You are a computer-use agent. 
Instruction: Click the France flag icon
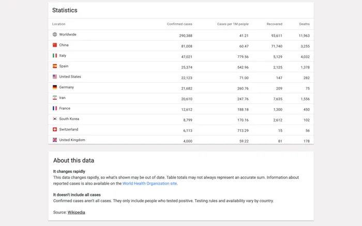coord(55,108)
